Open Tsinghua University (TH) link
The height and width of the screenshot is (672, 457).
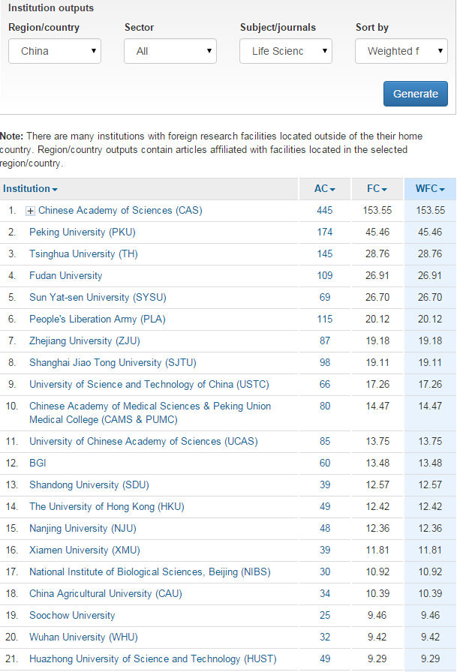(83, 254)
